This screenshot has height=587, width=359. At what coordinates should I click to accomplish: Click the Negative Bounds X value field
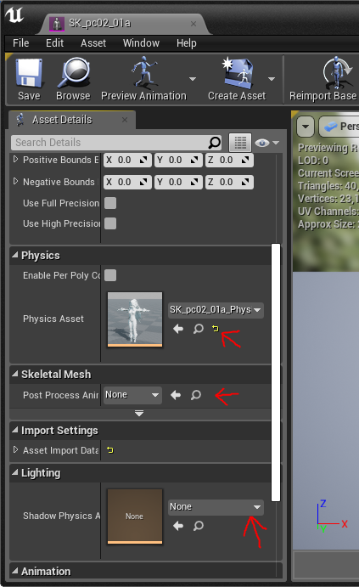coord(127,183)
